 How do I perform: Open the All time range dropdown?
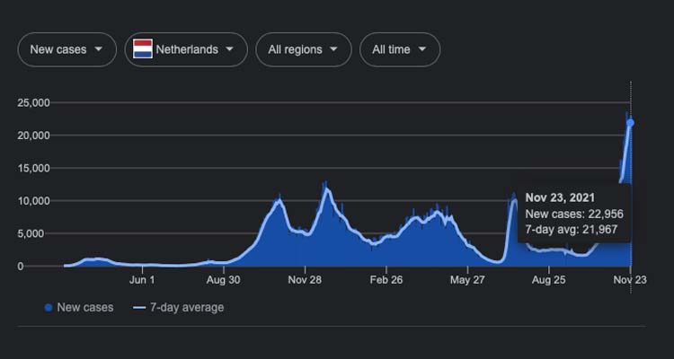pos(400,49)
